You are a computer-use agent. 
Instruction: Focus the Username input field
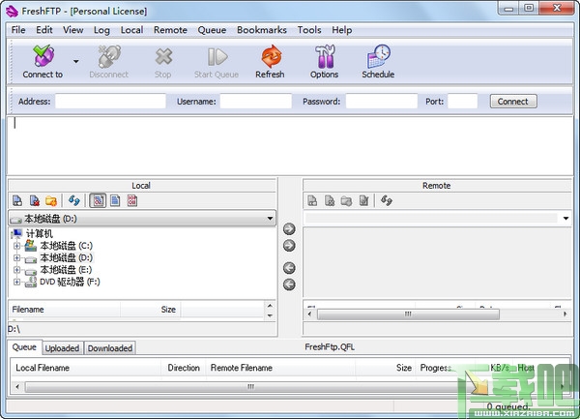[256, 101]
